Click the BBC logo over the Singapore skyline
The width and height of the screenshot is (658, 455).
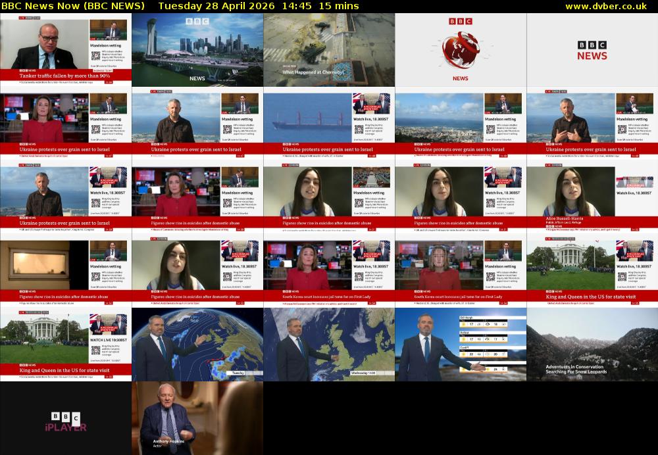(x=197, y=21)
